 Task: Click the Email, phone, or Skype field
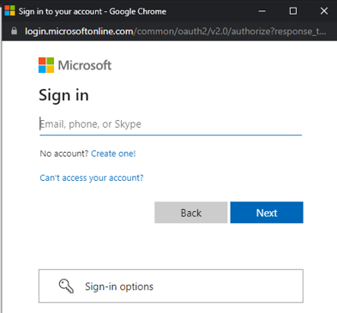[x=171, y=124]
